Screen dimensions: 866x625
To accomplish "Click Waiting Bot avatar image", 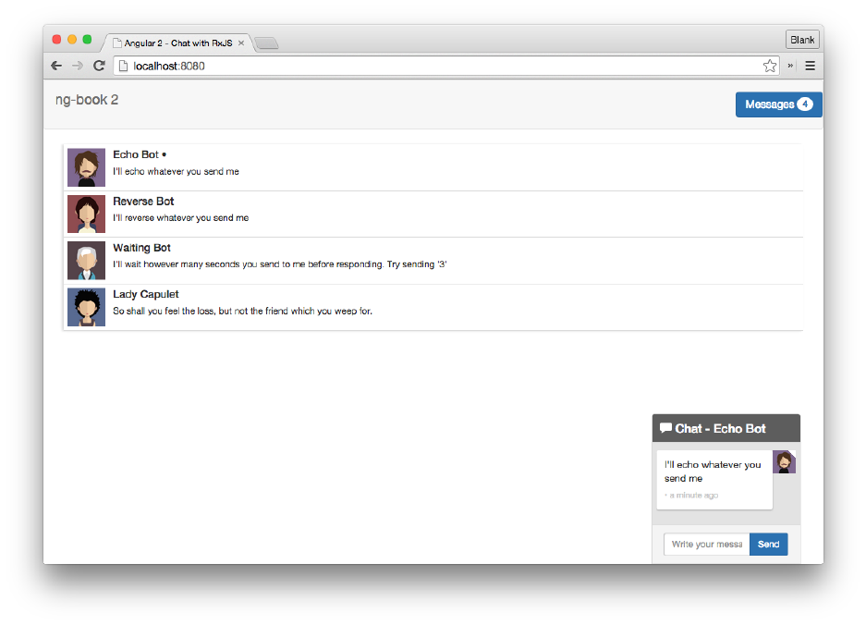I will coord(86,261).
